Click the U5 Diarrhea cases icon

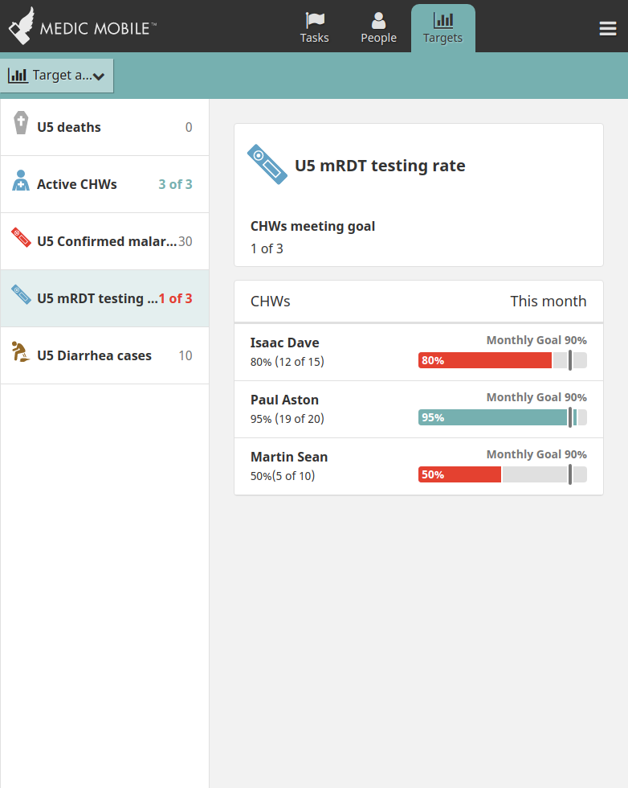[x=20, y=351]
